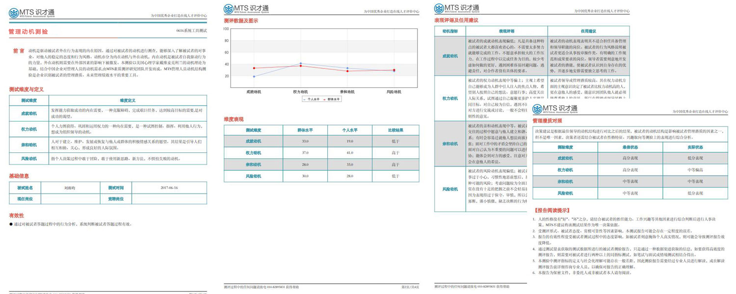
Task: Select 成就动机 cell in 动机指标 column
Action: [450, 56]
